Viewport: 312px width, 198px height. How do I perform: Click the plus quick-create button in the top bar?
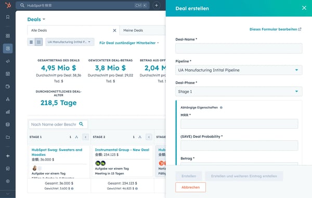point(157,5)
